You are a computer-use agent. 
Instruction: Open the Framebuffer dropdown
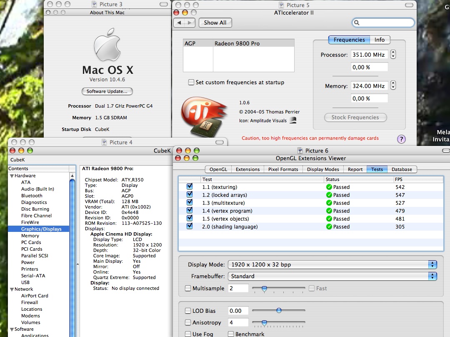(x=332, y=276)
